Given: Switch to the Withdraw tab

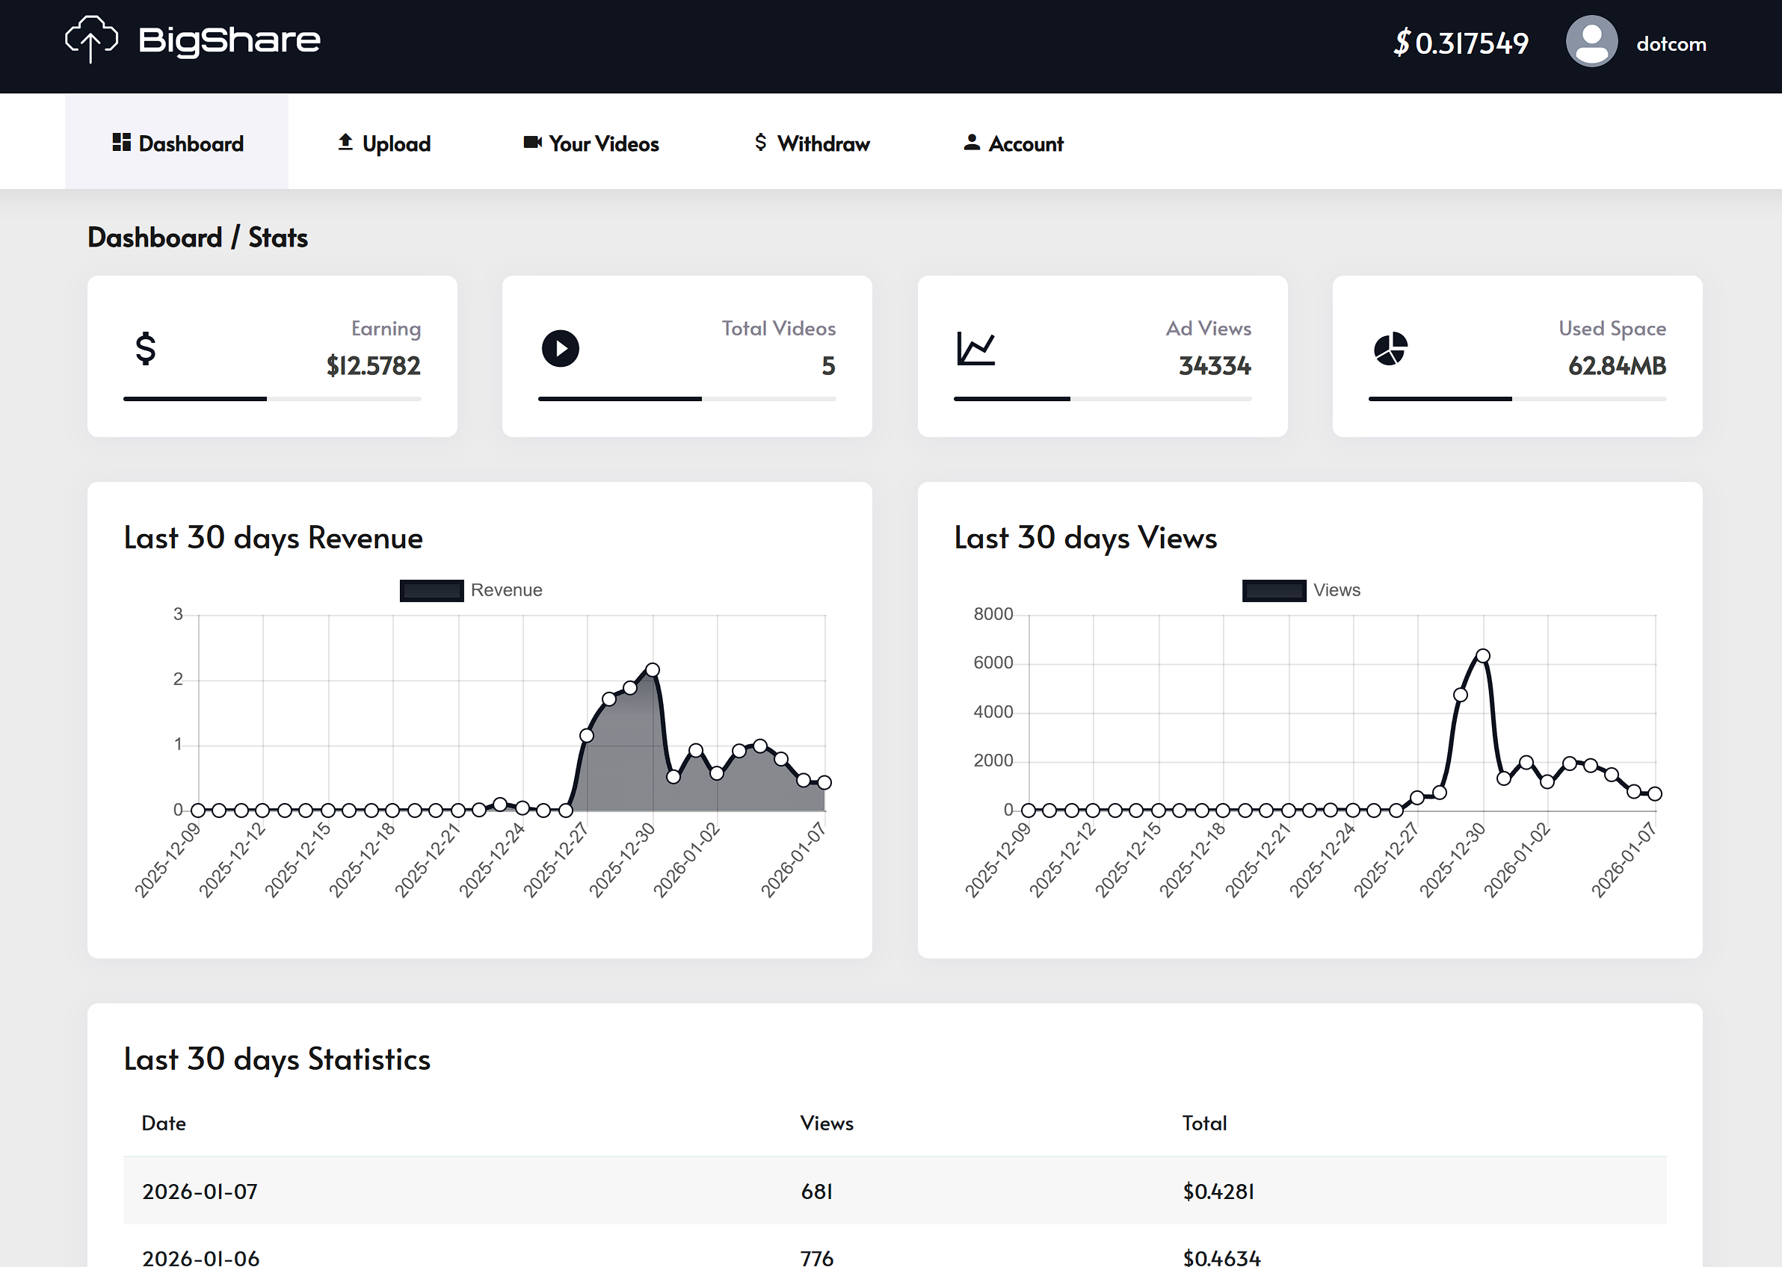Looking at the screenshot, I should pos(812,143).
